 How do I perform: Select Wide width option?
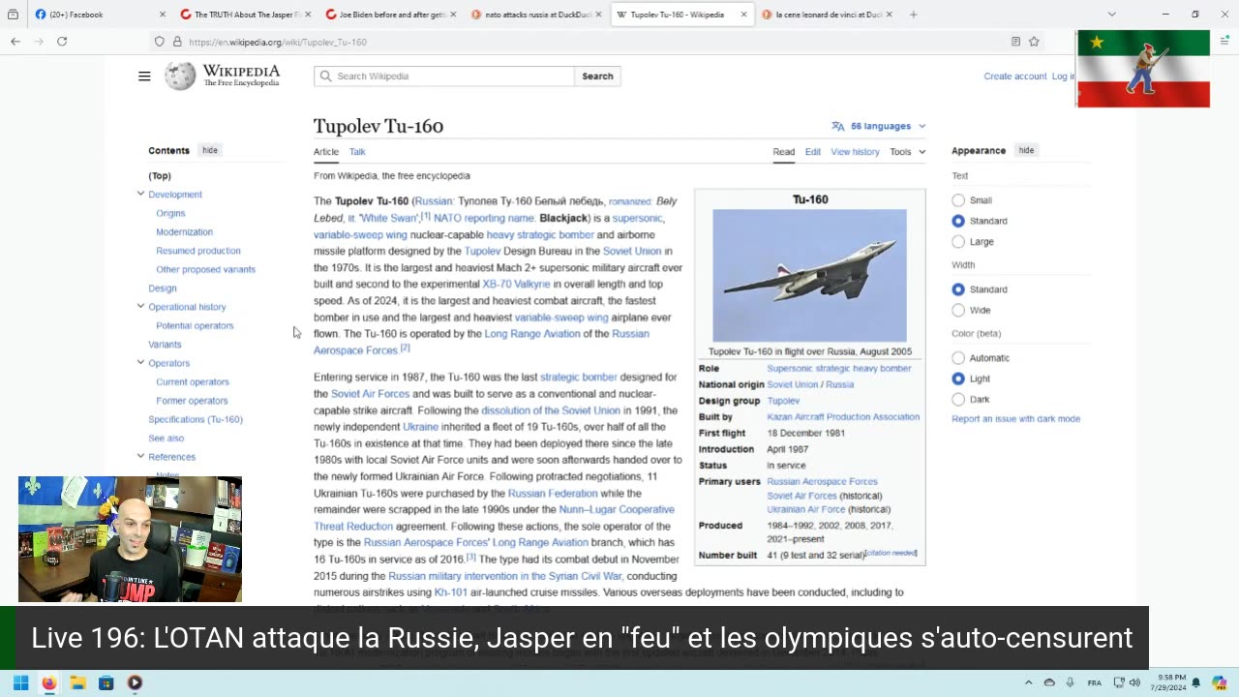[x=958, y=311]
